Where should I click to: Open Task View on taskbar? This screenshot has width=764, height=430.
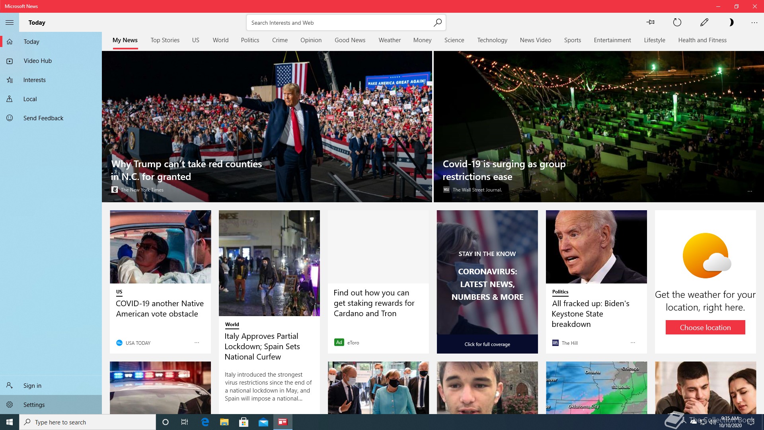click(184, 422)
